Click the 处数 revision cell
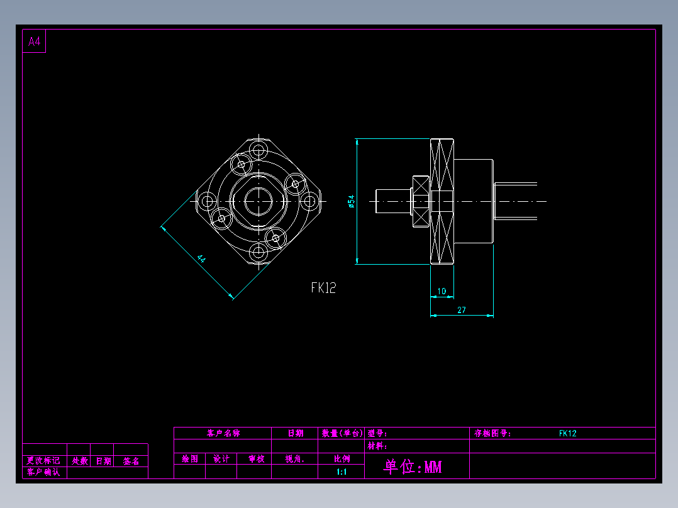Viewport: 678px width, 508px height. click(x=79, y=461)
